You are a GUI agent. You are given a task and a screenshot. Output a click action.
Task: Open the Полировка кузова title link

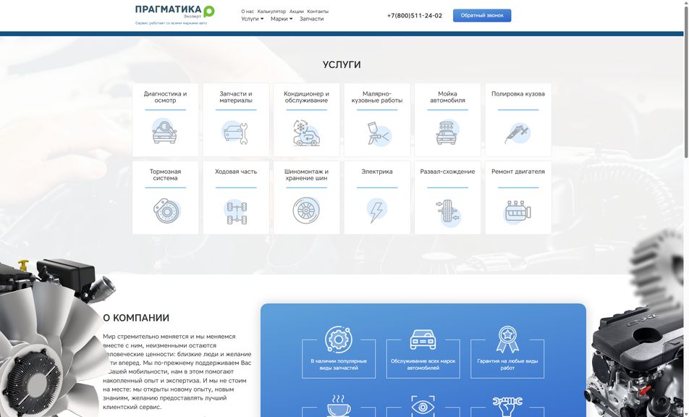point(518,93)
